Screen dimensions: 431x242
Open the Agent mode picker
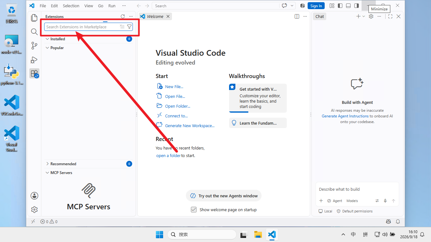(335, 201)
